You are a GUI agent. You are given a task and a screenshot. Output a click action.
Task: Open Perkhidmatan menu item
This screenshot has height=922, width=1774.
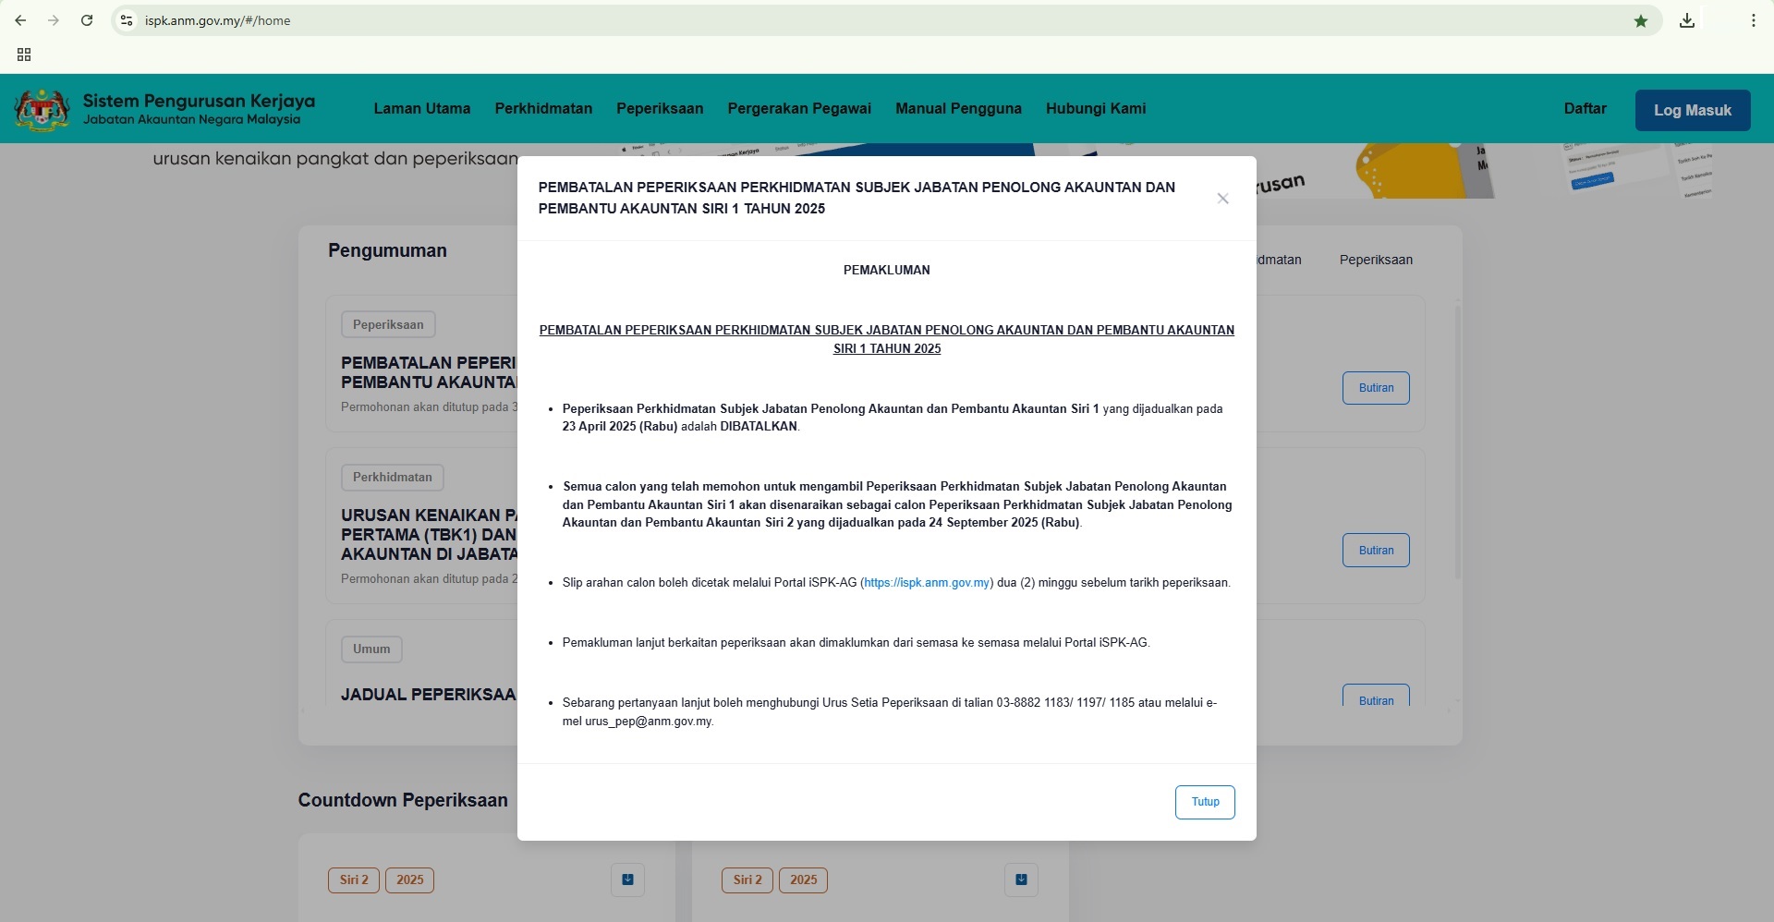click(x=543, y=108)
